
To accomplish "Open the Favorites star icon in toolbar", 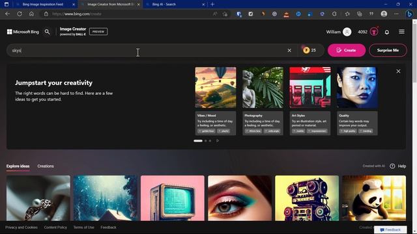I will pyautogui.click(x=347, y=14).
